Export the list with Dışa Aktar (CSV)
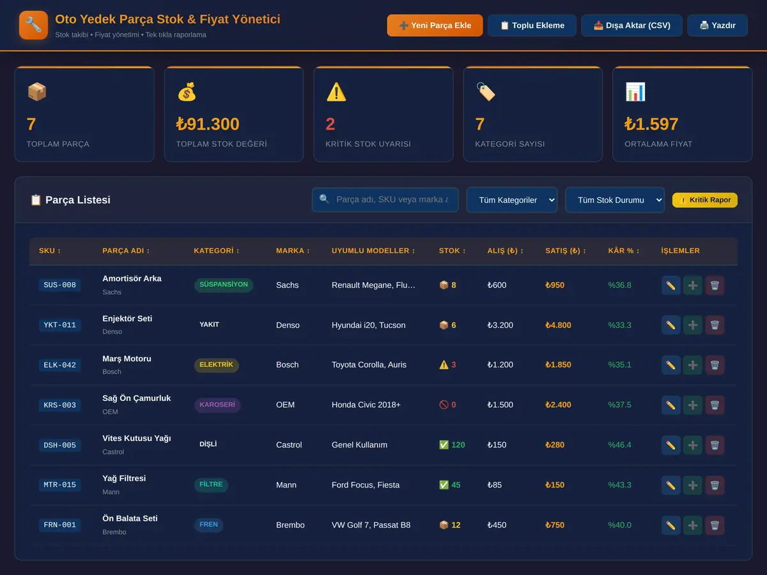 (x=631, y=26)
